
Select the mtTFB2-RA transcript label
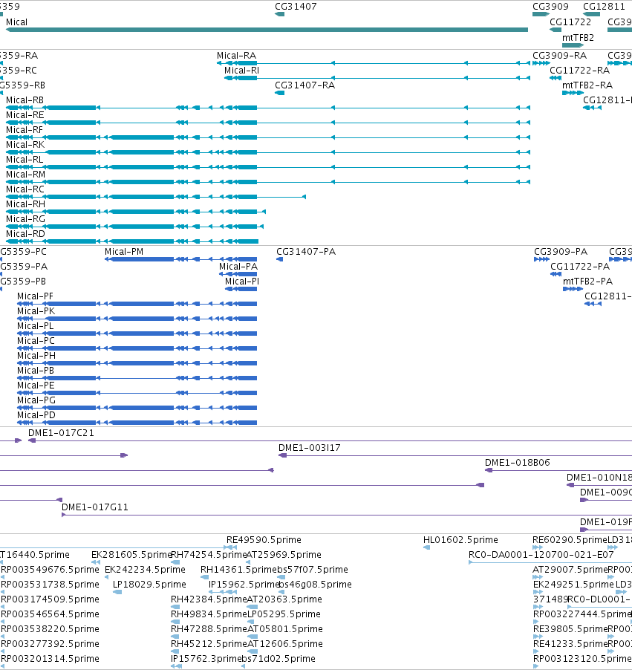[x=587, y=85]
